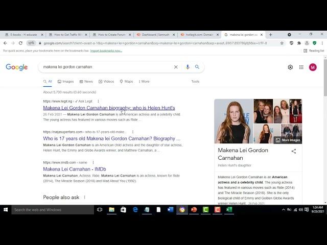Viewport: 327px width, 245px height.
Task: Open People also ask options menu
Action: pos(84,198)
